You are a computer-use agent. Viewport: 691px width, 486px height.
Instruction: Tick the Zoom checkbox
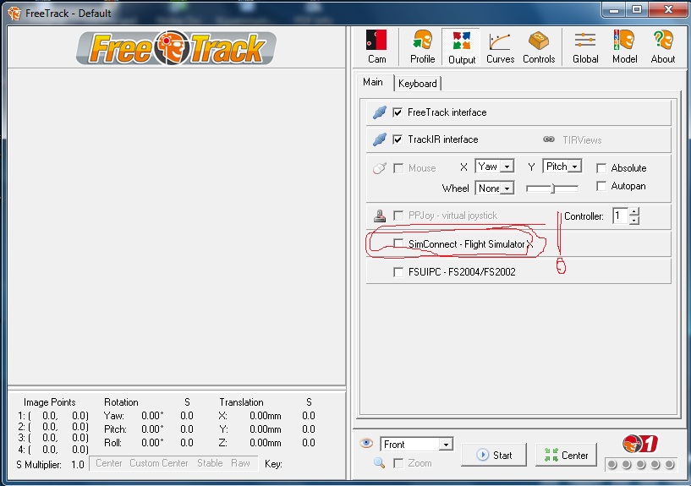[398, 463]
